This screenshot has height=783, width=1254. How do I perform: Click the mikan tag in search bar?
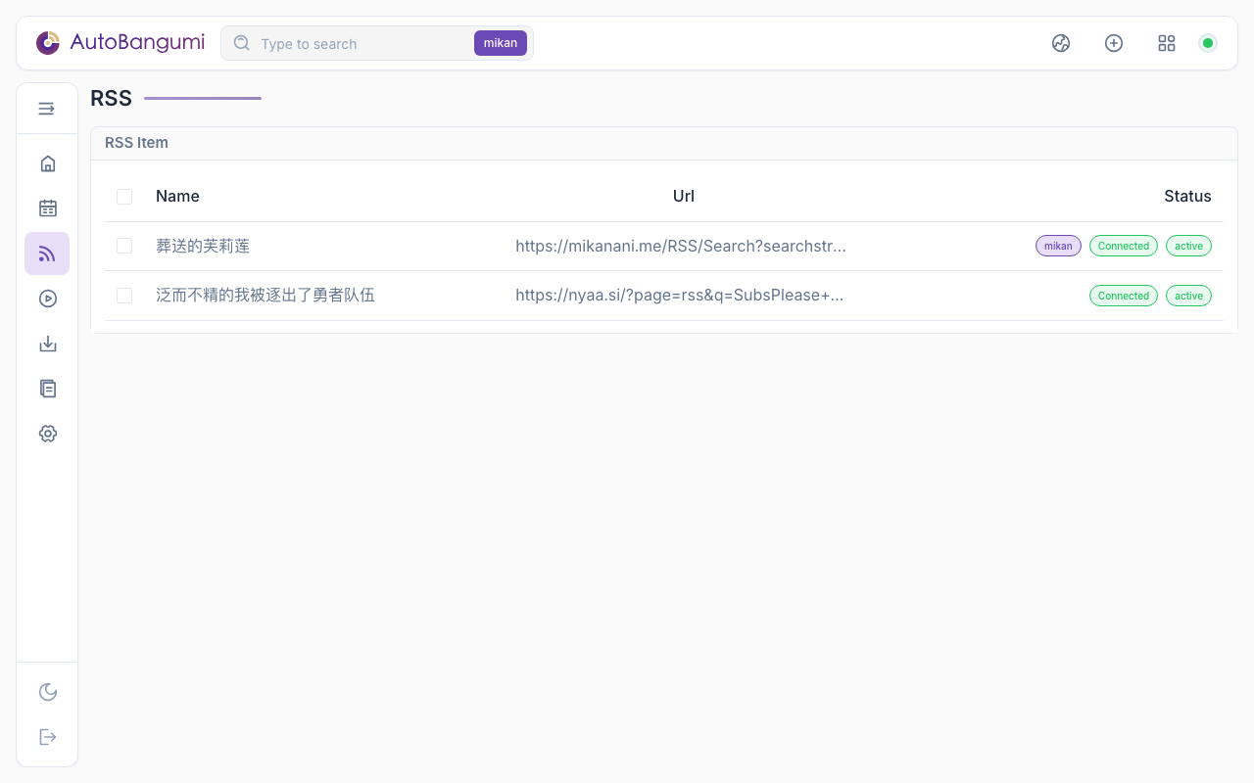click(x=501, y=43)
